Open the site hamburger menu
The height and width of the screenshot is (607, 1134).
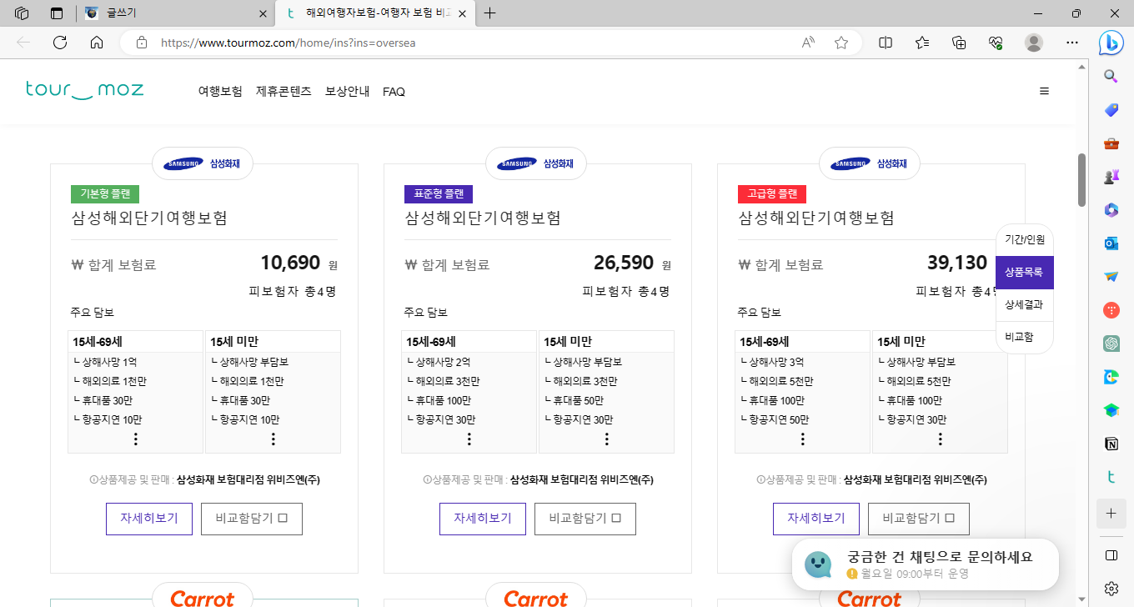click(1044, 91)
